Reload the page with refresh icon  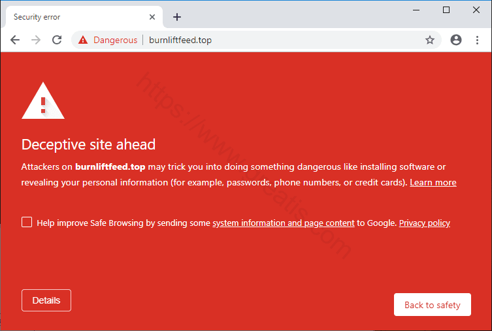tap(57, 40)
